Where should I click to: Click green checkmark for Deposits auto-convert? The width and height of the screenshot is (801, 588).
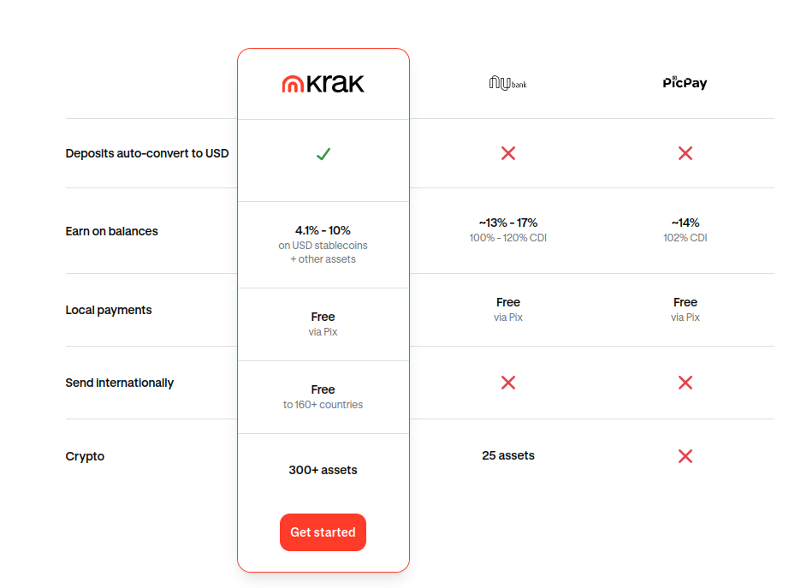(x=323, y=154)
